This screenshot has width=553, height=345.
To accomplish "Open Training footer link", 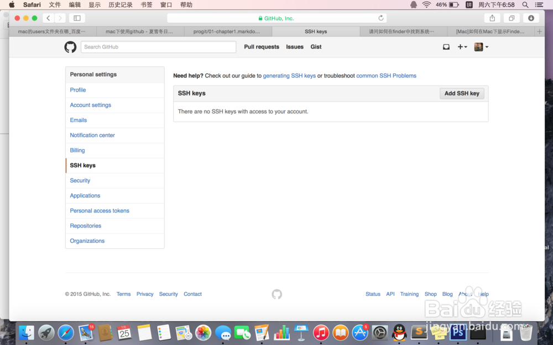I will pyautogui.click(x=409, y=294).
